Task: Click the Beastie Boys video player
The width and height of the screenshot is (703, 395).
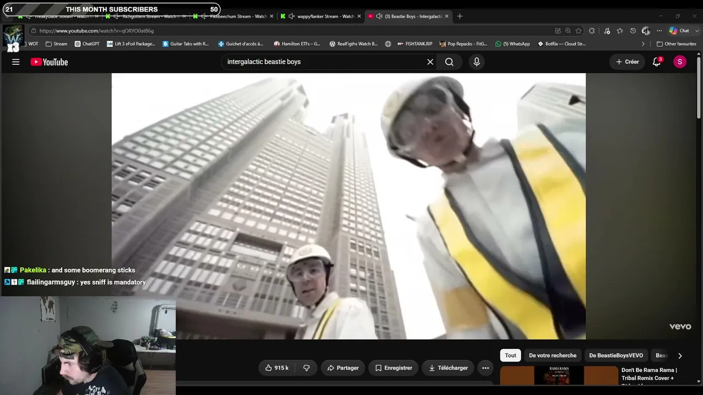Action: (x=349, y=206)
